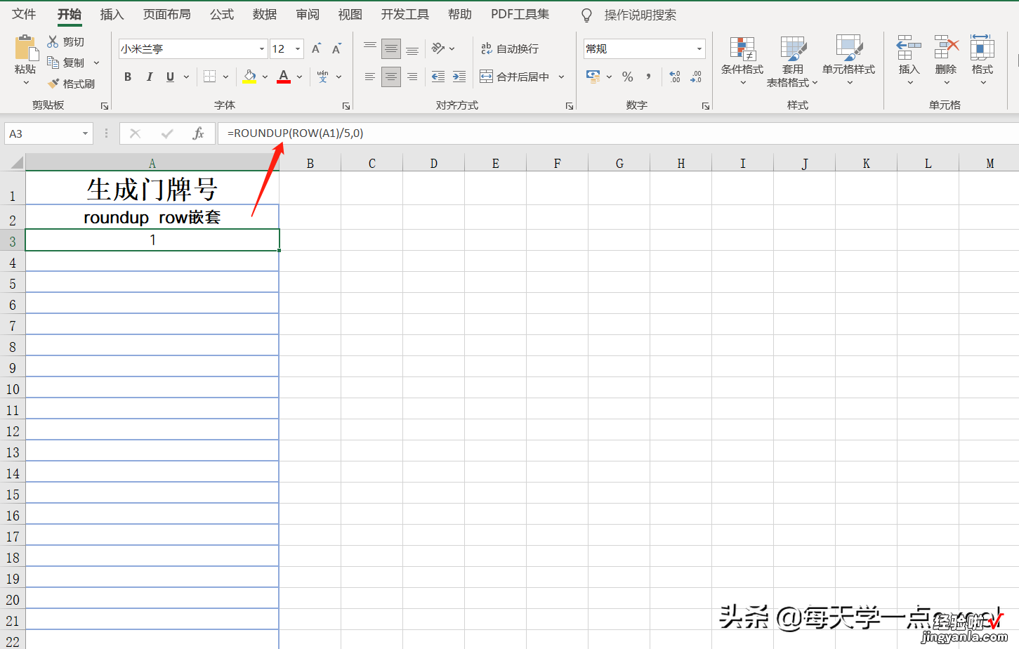Click Delete cells (删除) icon

click(x=946, y=48)
